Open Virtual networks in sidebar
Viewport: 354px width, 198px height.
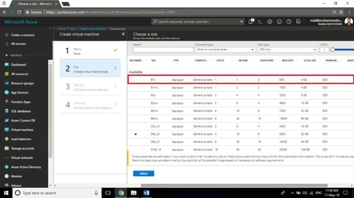[x=22, y=158]
